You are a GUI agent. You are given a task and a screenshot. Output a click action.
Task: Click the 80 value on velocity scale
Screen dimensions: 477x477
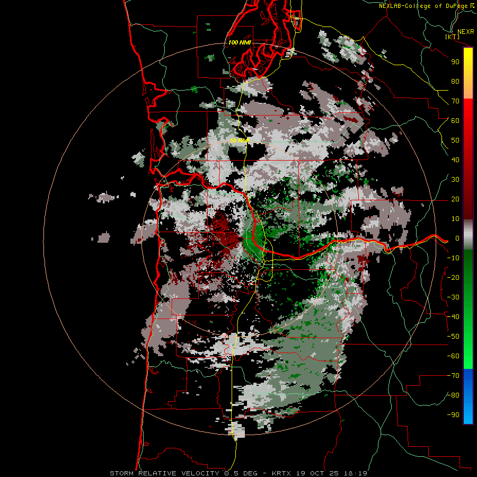coord(455,82)
